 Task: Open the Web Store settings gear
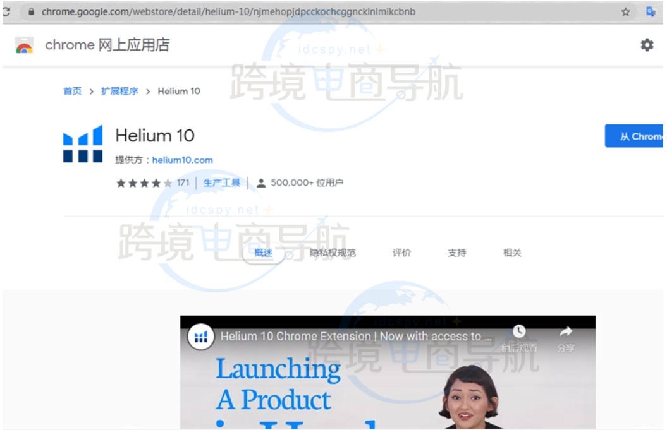coord(646,45)
